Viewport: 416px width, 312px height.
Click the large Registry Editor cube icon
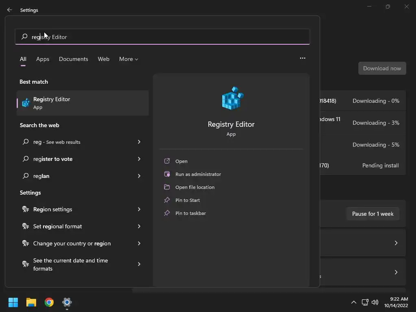click(233, 98)
